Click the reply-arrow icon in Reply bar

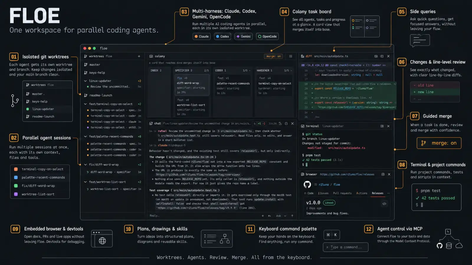(x=270, y=216)
